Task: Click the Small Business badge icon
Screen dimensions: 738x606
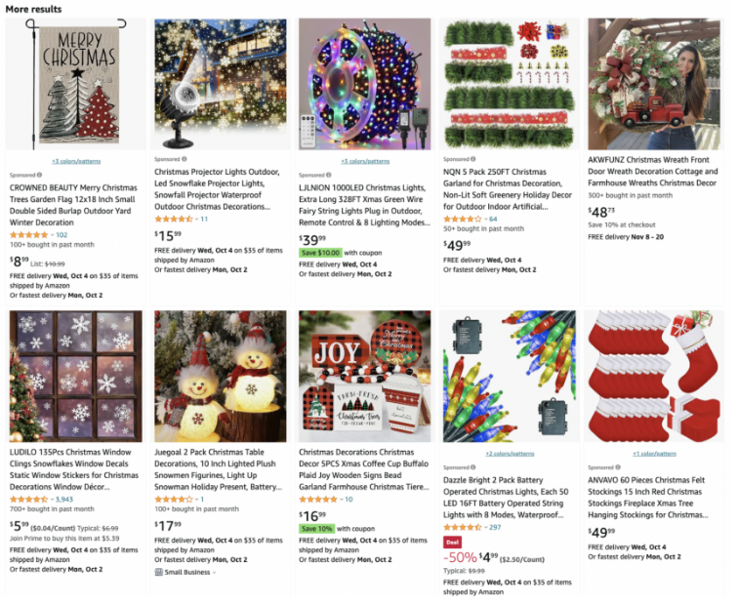Action: click(158, 572)
